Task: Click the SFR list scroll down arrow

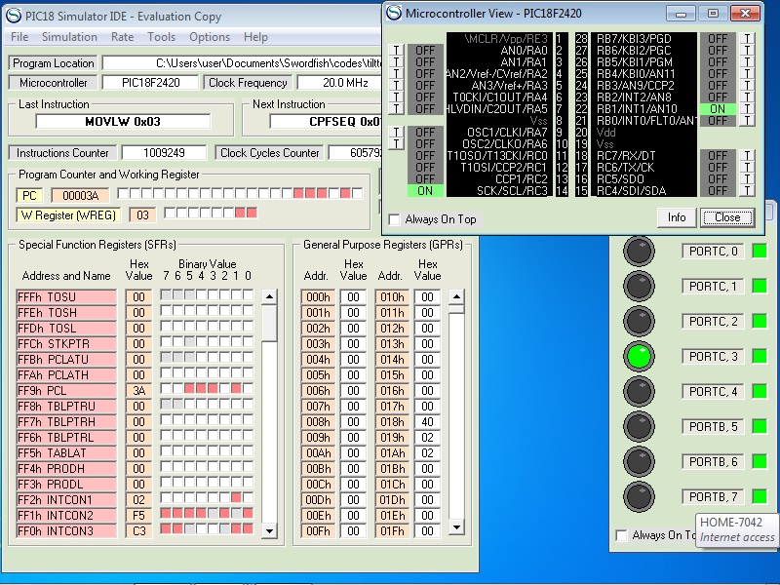Action: (269, 530)
